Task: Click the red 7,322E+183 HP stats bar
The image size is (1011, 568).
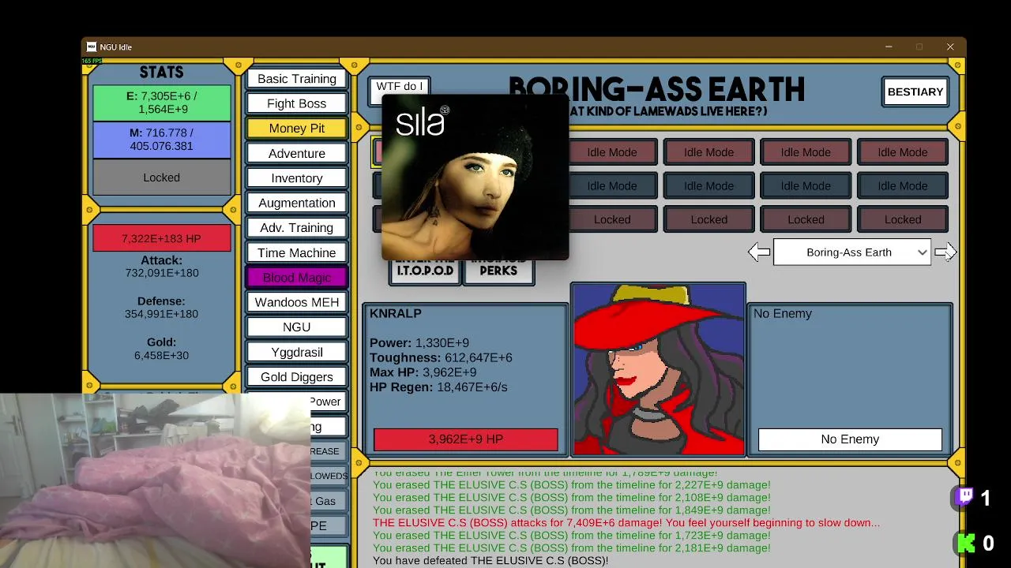Action: (162, 238)
